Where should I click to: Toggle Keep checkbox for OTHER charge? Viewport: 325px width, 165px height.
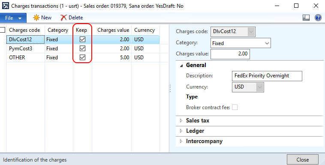(x=82, y=57)
